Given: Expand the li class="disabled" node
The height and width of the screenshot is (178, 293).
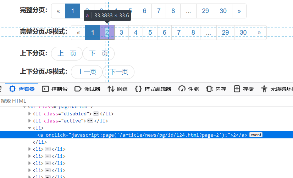Looking at the screenshot, I should click(29, 114).
